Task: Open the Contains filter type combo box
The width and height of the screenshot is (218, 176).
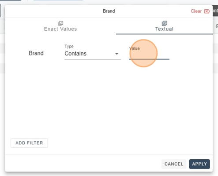Action: 93,54
